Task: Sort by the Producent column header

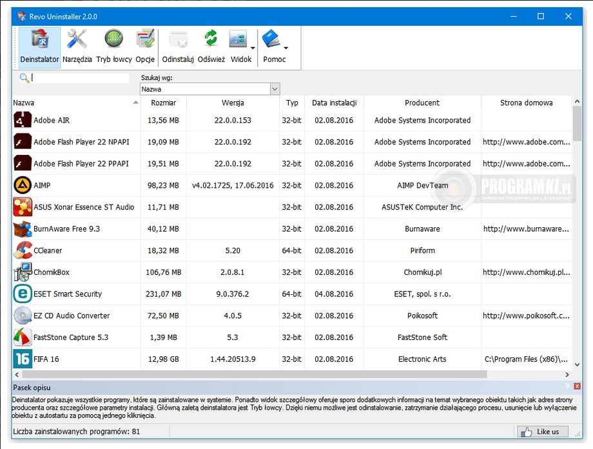Action: [x=422, y=103]
